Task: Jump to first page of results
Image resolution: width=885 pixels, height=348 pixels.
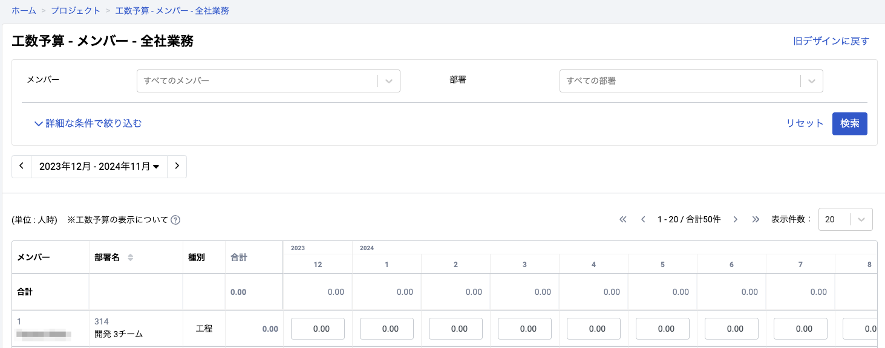Action: coord(623,220)
